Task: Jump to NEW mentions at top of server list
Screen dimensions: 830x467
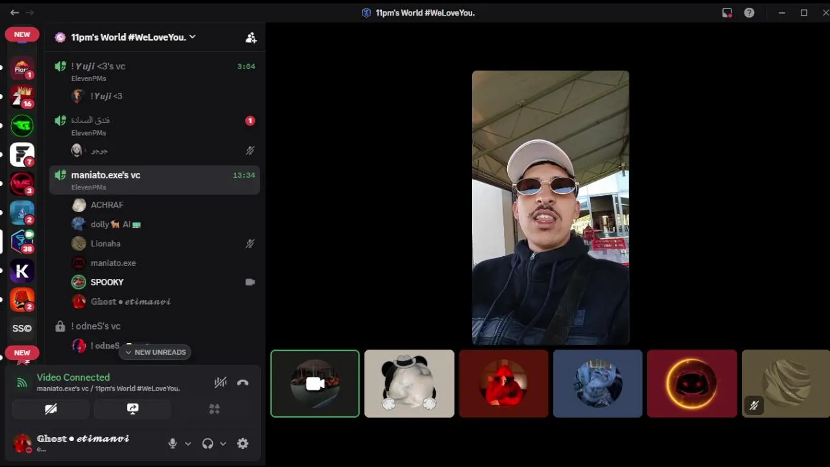Action: click(22, 34)
